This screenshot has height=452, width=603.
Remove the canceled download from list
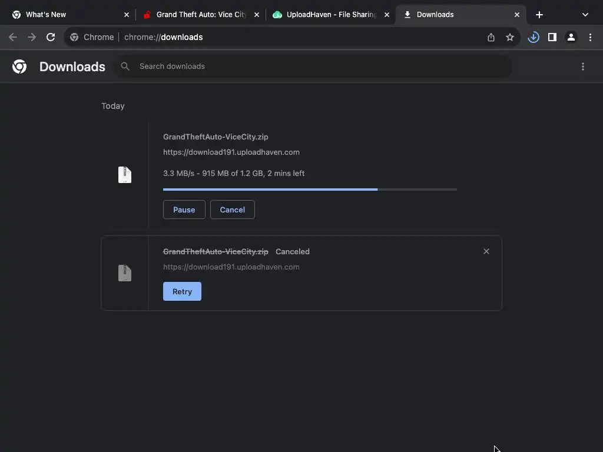pyautogui.click(x=486, y=251)
